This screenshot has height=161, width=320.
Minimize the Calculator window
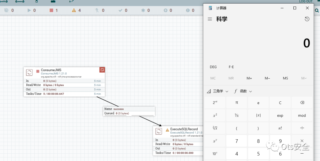[x=282, y=8]
